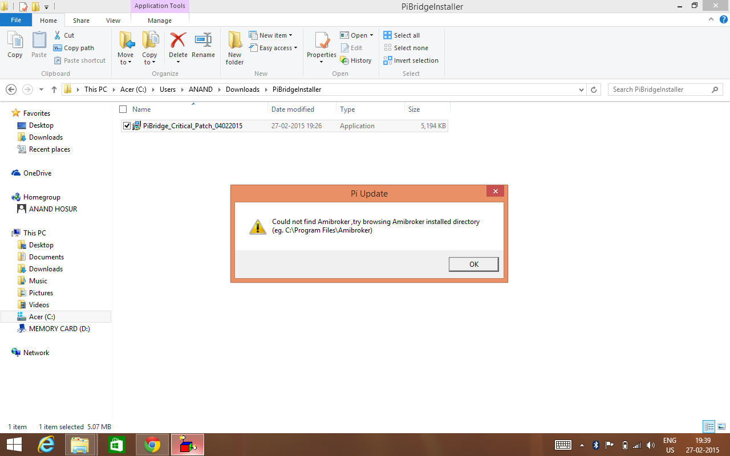Click ANAND in the address path
The image size is (730, 456).
click(x=201, y=89)
